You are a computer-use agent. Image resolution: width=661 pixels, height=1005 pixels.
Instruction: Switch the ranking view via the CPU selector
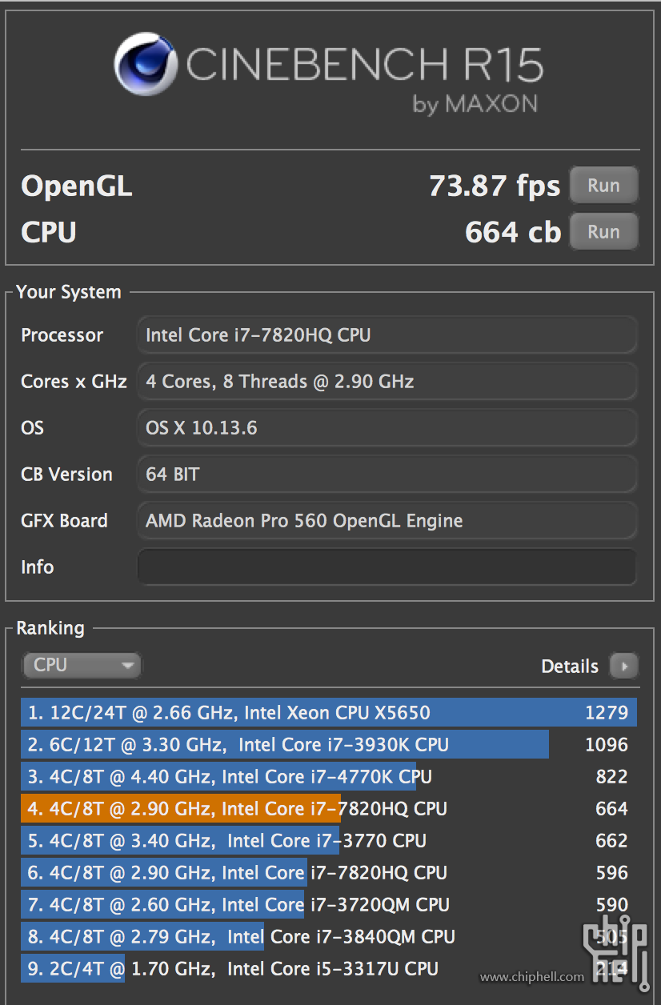[x=80, y=665]
